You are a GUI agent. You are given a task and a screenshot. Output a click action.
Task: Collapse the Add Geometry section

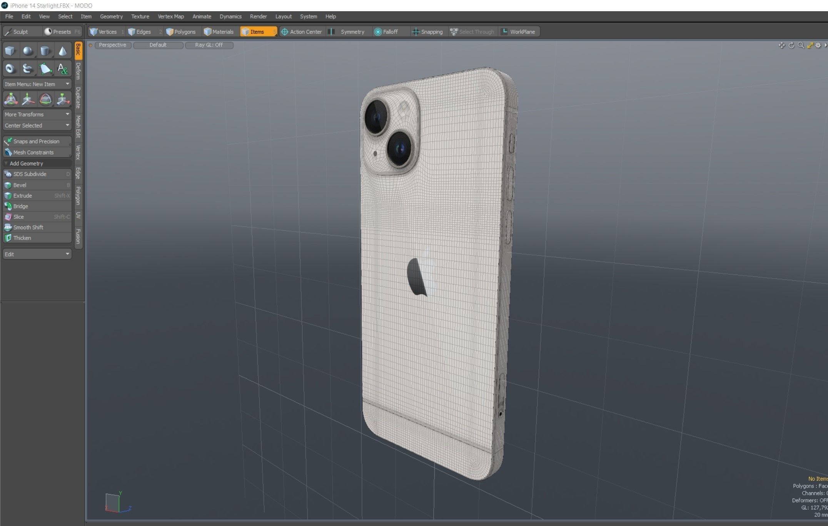[37, 163]
